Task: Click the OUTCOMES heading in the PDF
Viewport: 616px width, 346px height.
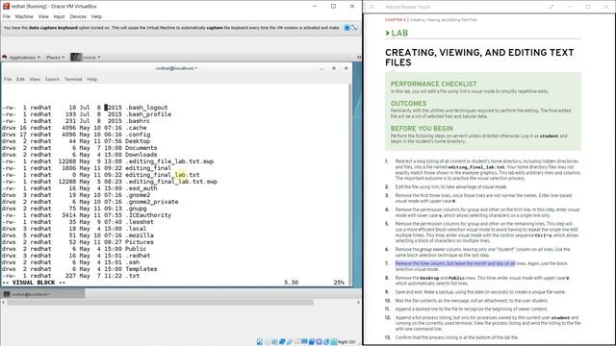Action: 408,104
